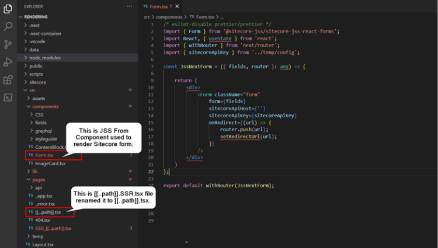The image size is (438, 248).
Task: Collapse the pages folder
Action: click(38, 180)
